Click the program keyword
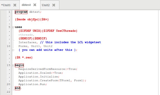Image resolution: width=160 pixels, height=95 pixels. [21, 12]
